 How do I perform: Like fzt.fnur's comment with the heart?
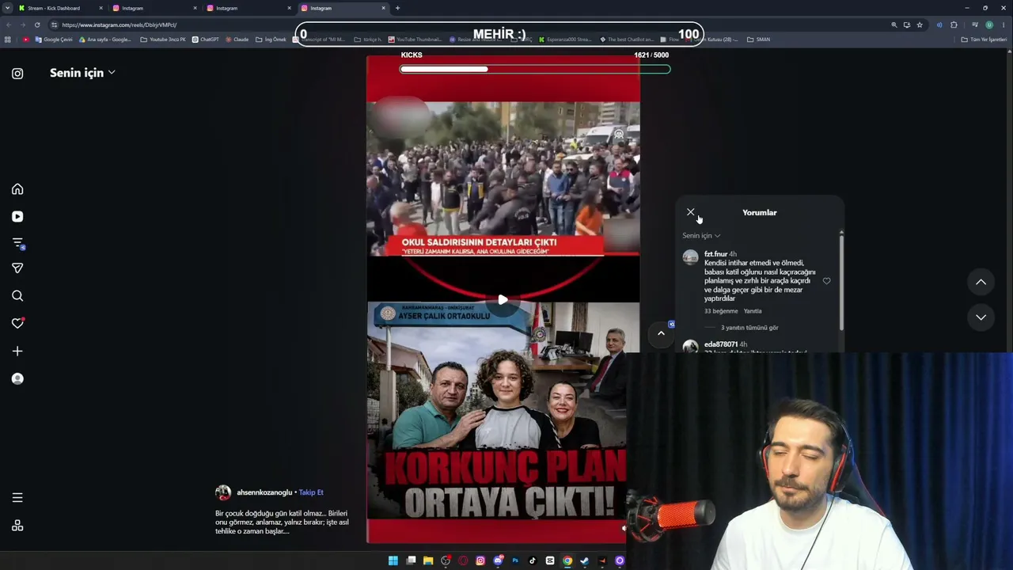(826, 281)
